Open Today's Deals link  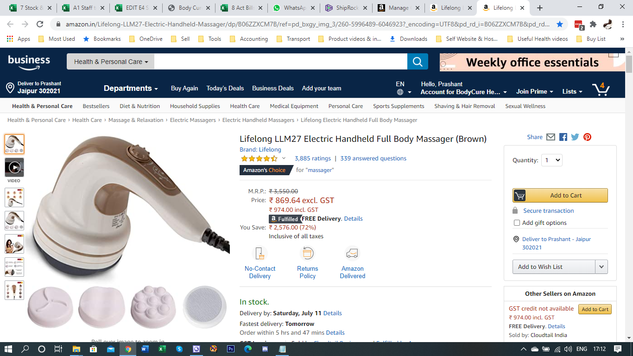[x=225, y=88]
